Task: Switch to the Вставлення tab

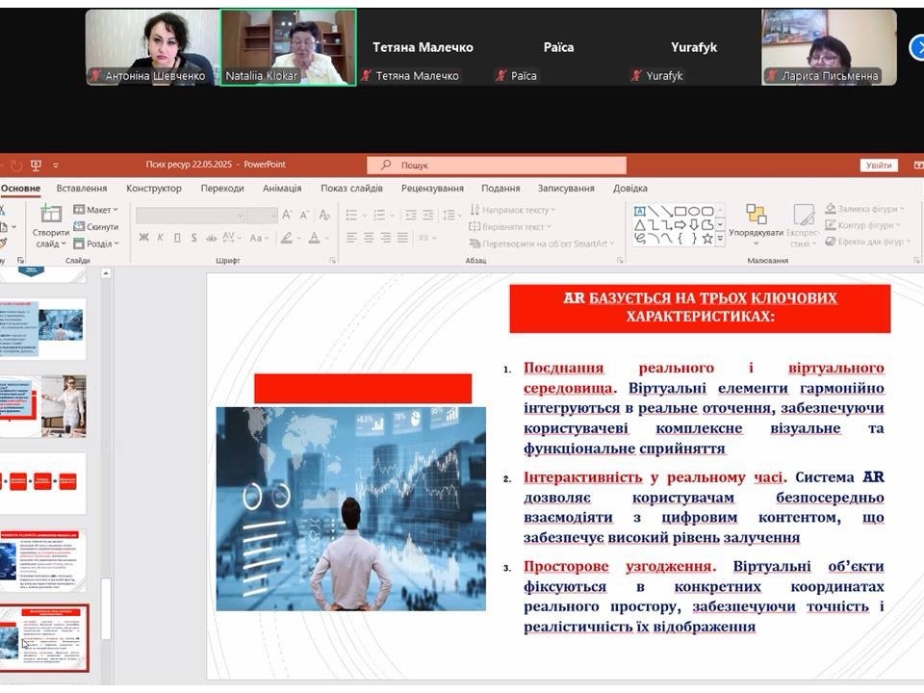Action: click(x=81, y=189)
